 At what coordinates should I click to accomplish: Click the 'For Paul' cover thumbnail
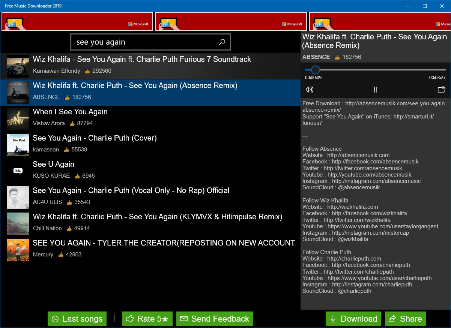pyautogui.click(x=18, y=145)
